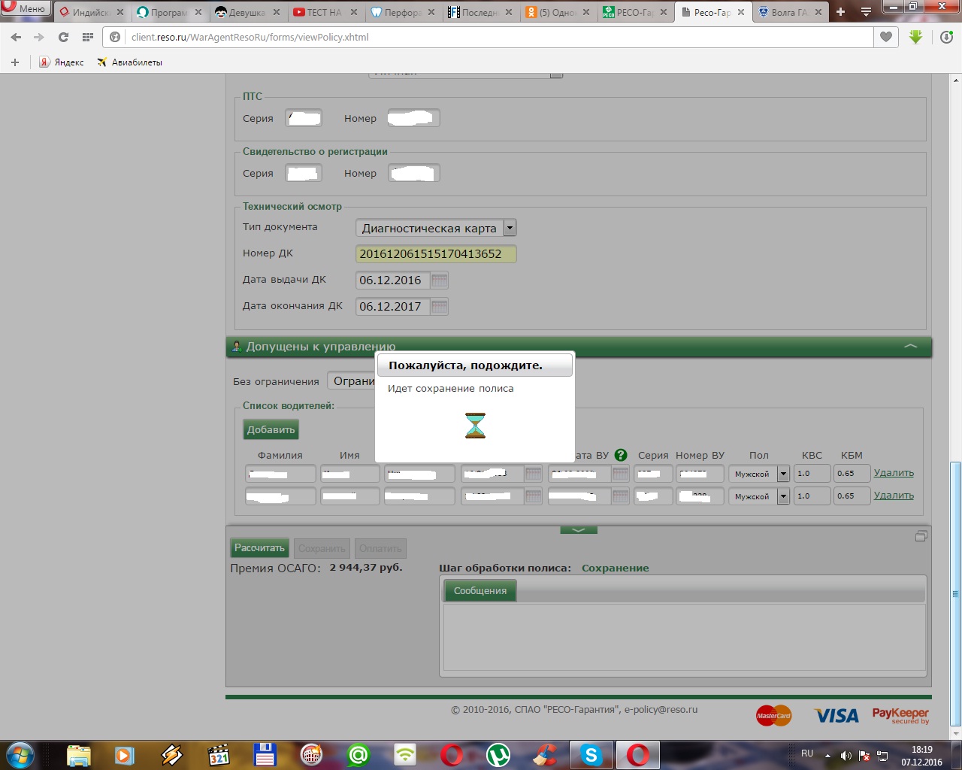Screen dimensions: 962x770
Task: Reload the page with the refresh icon
Action: [x=63, y=37]
